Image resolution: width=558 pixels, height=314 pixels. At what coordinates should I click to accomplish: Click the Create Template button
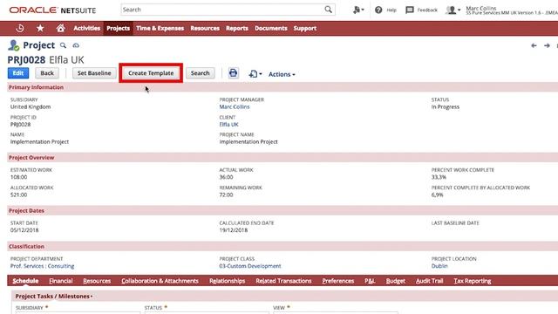coord(151,73)
